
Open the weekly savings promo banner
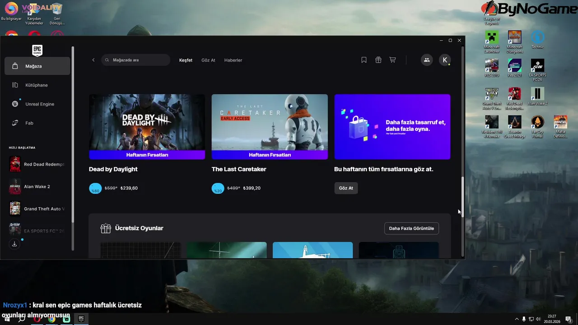pyautogui.click(x=392, y=127)
